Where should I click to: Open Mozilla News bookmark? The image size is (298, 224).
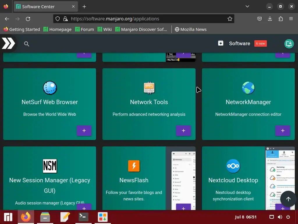coord(191,29)
